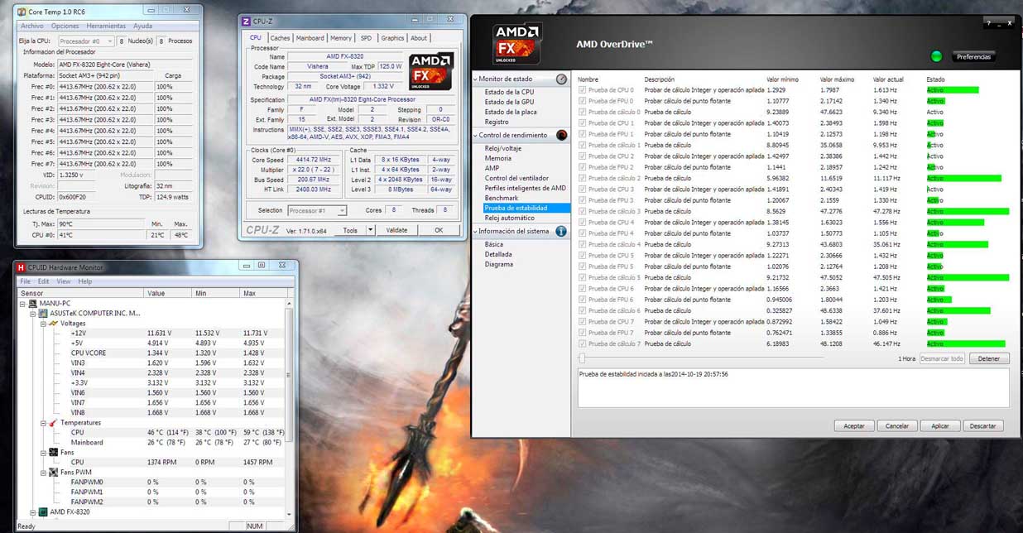Toggle the Prueba de FPU 3 checkbox
Viewport: 1023px width, 533px height.
pyautogui.click(x=583, y=200)
